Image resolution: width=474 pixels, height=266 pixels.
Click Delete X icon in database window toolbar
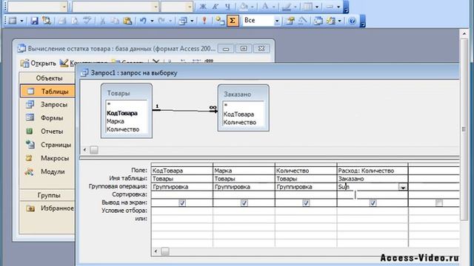[156, 61]
